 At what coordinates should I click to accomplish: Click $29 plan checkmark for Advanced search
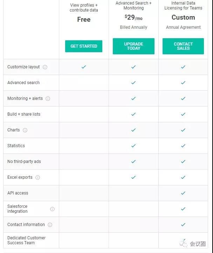click(x=133, y=83)
